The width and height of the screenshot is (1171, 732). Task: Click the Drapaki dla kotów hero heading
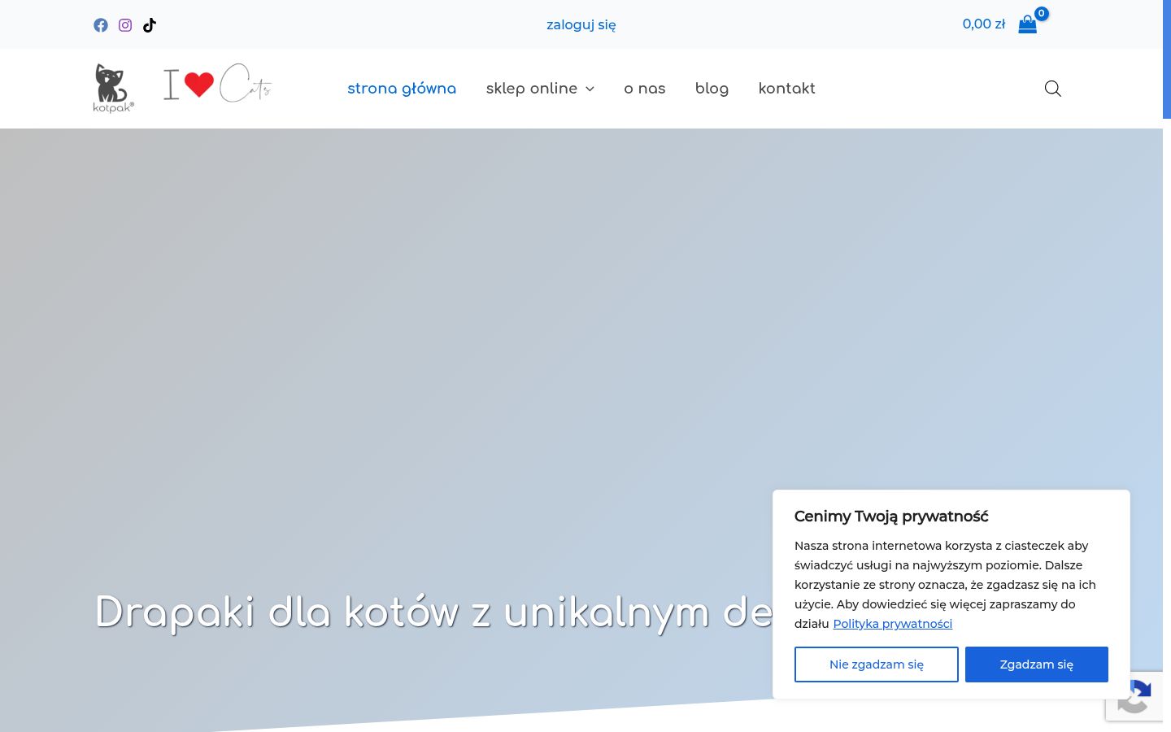[433, 612]
